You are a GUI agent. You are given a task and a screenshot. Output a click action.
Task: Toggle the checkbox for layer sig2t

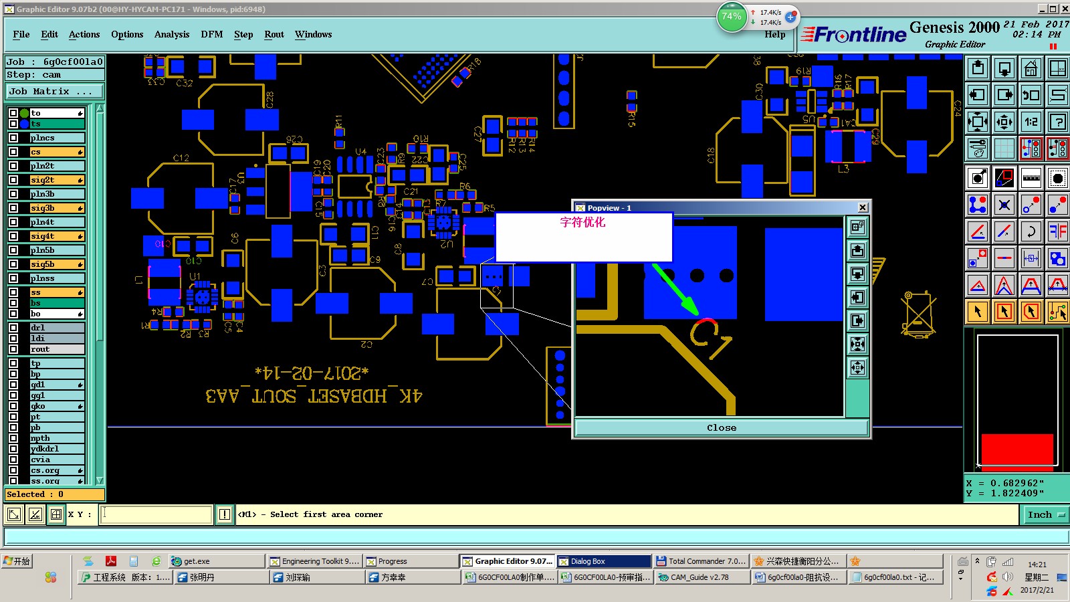(13, 180)
